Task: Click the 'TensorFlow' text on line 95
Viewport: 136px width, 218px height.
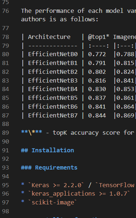Action: 117,185
